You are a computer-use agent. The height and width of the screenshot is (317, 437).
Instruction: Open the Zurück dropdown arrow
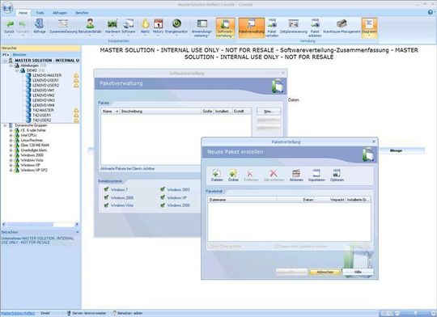click(9, 36)
